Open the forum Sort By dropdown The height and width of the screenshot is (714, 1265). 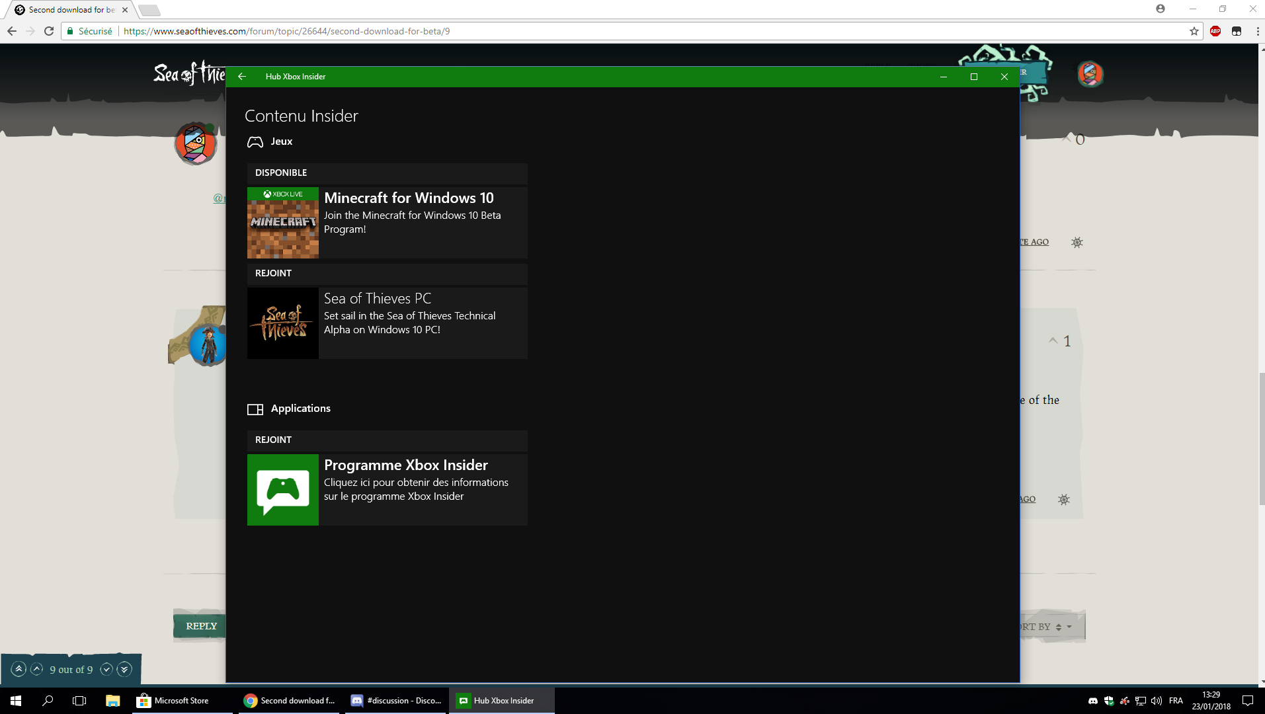(1051, 627)
